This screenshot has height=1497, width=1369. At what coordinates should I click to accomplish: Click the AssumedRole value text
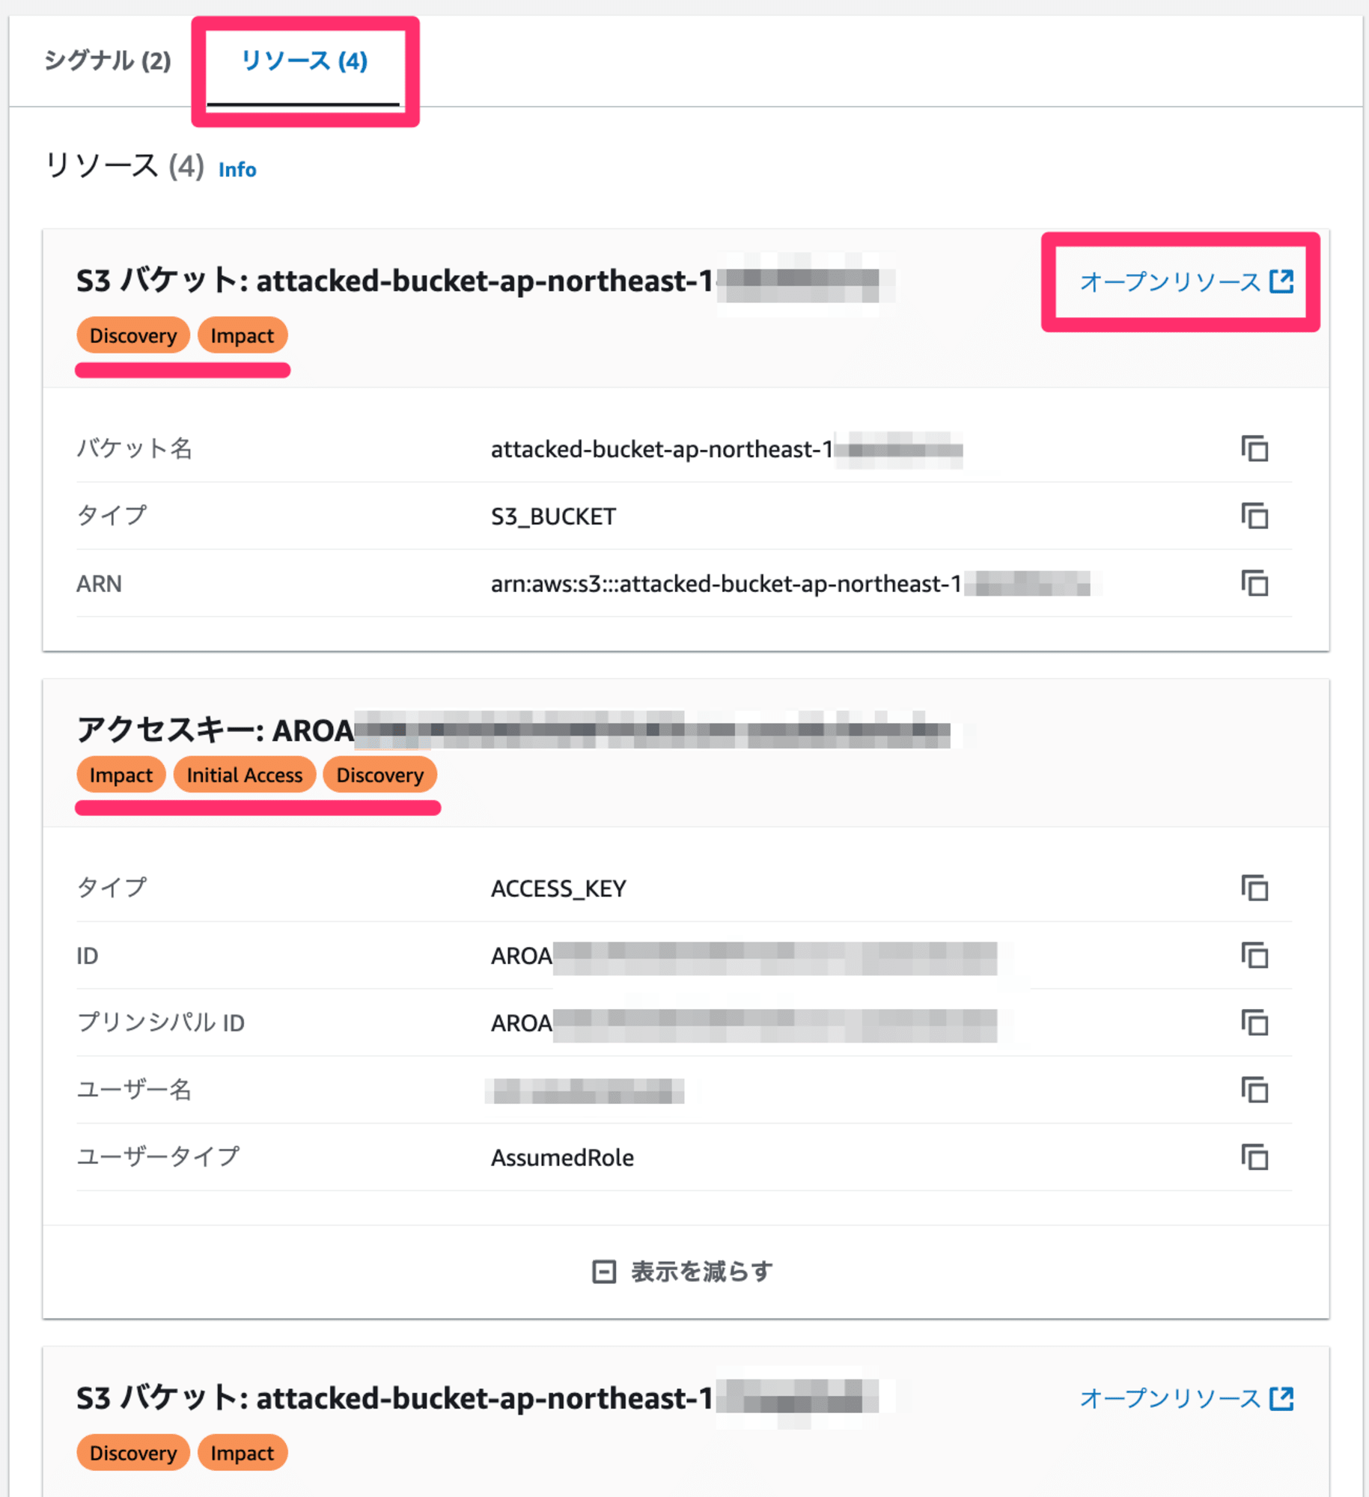[x=562, y=1158]
